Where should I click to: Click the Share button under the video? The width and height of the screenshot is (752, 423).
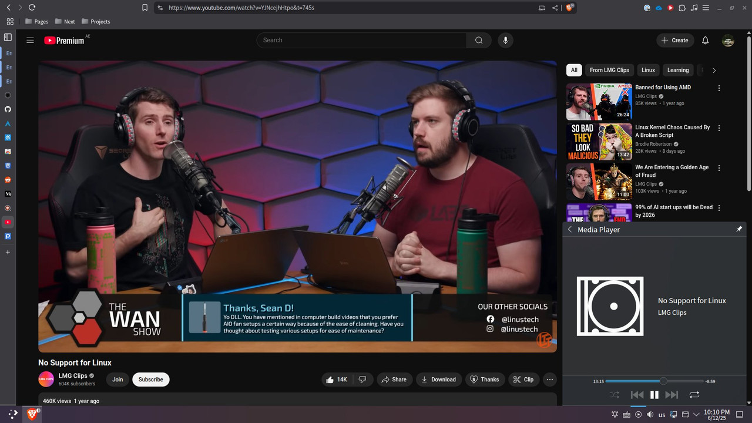(394, 380)
